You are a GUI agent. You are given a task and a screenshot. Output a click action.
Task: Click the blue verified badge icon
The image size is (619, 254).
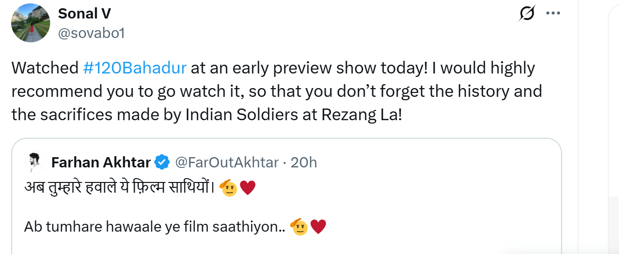162,163
